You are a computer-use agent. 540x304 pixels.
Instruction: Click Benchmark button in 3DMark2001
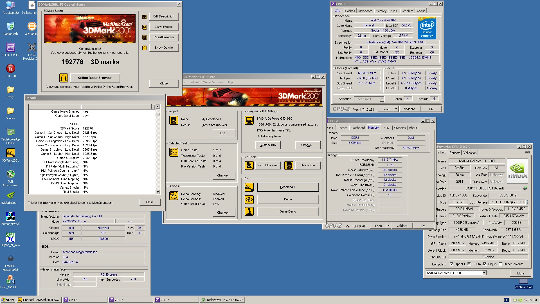(288, 187)
